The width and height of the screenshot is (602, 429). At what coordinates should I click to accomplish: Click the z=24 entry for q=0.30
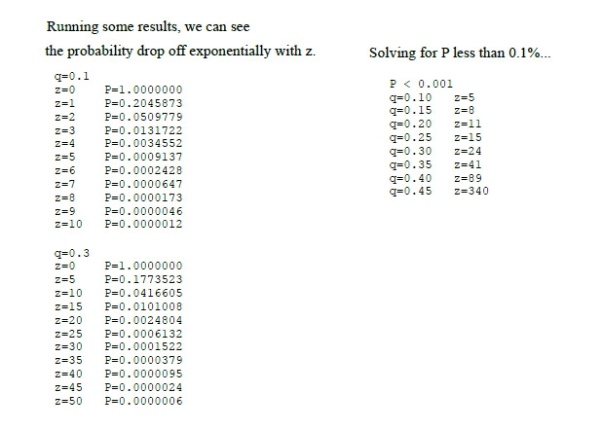tap(468, 151)
